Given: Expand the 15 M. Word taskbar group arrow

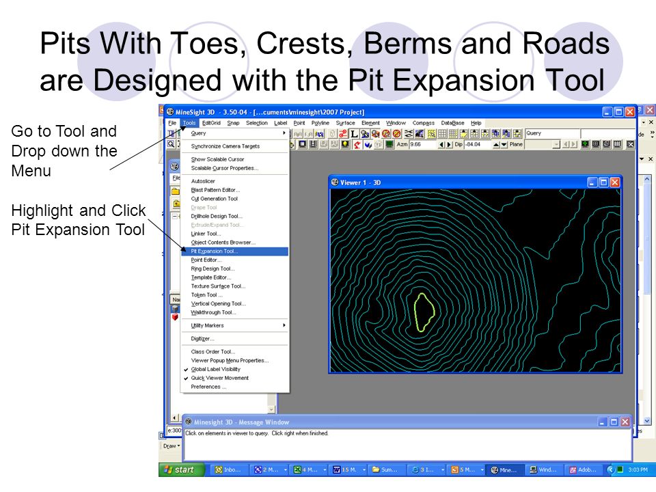Looking at the screenshot, I should (x=364, y=470).
